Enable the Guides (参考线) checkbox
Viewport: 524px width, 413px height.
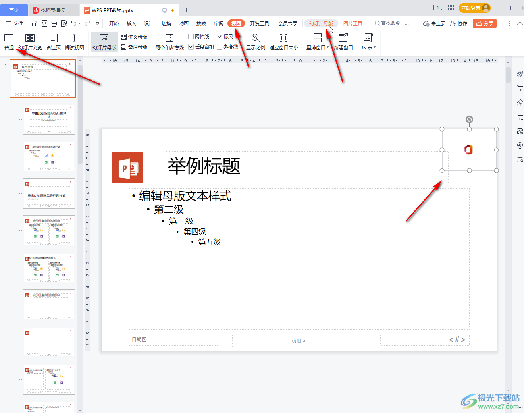[x=220, y=47]
